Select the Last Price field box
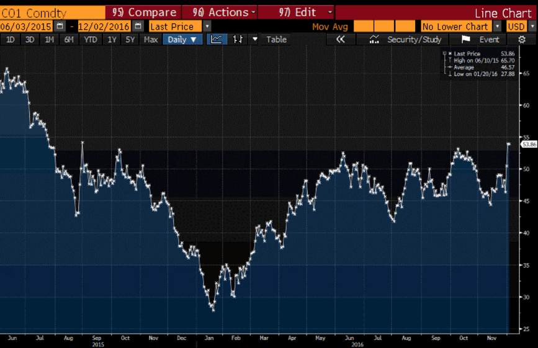The image size is (538, 348). [x=176, y=26]
